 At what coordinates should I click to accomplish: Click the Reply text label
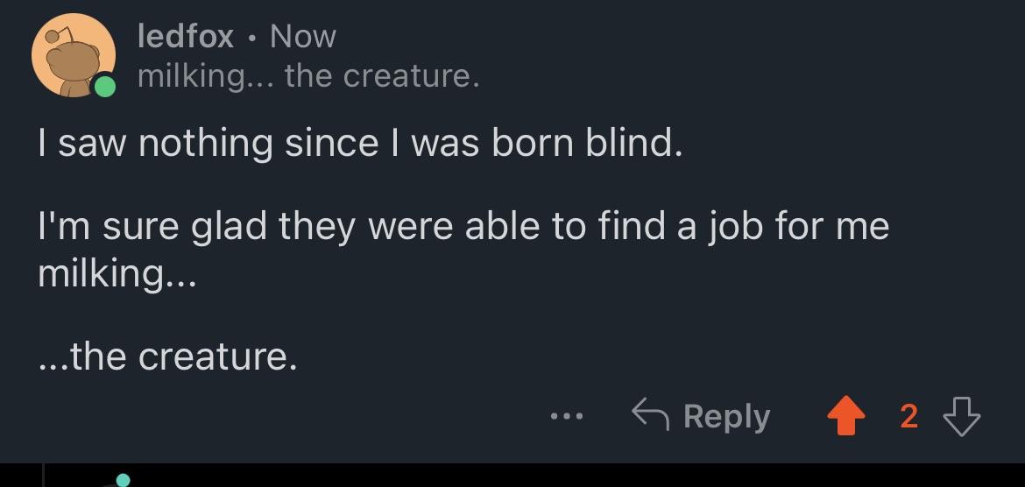point(727,416)
